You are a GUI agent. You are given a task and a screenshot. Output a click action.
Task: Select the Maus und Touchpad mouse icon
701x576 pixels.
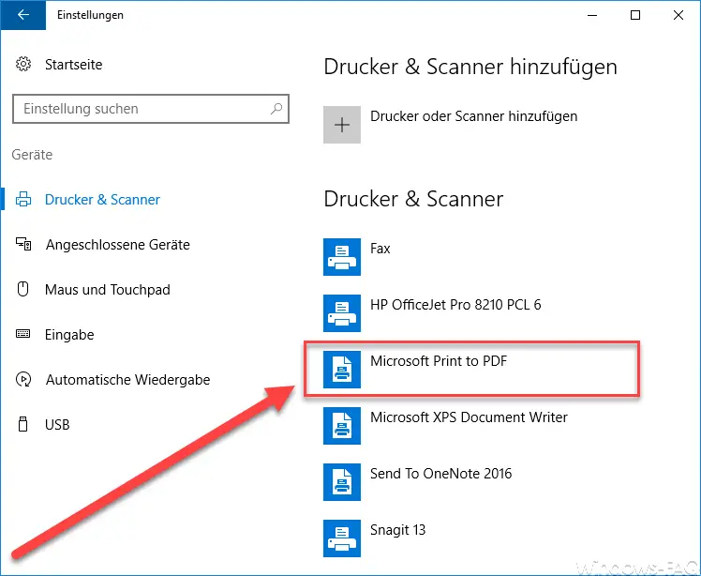pyautogui.click(x=22, y=289)
